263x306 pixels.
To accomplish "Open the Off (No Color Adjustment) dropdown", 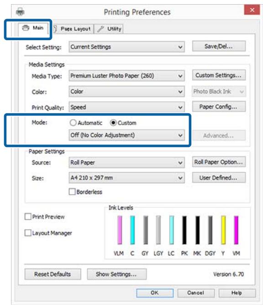I will pos(126,135).
